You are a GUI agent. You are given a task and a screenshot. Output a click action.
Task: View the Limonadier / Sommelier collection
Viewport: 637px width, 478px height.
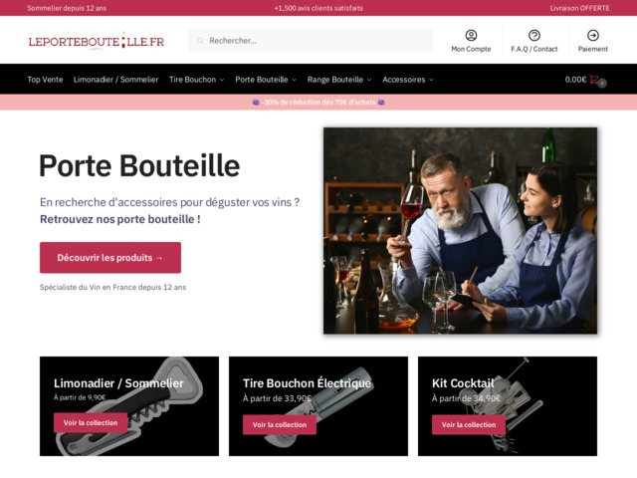point(91,423)
